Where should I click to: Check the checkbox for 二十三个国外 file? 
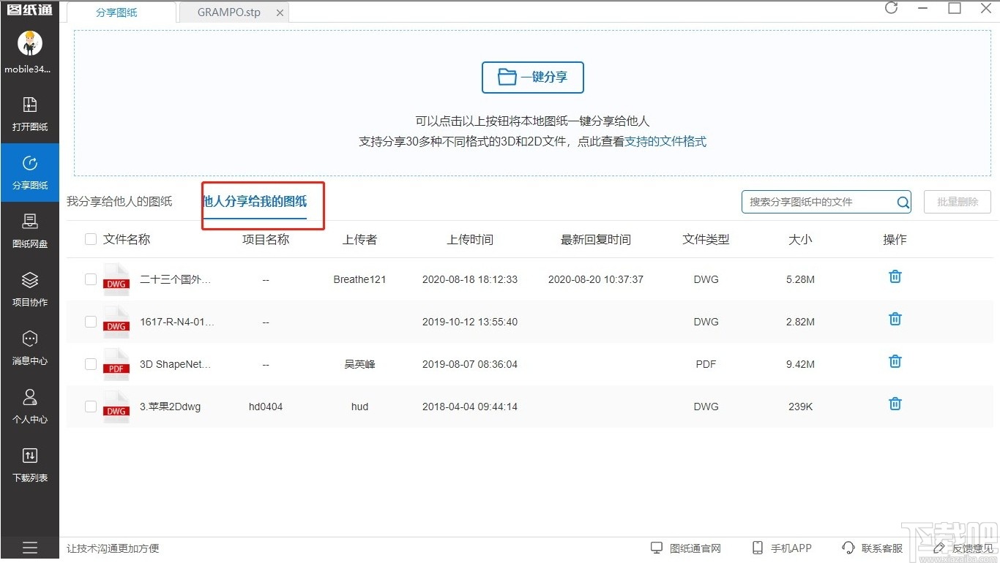pos(90,279)
